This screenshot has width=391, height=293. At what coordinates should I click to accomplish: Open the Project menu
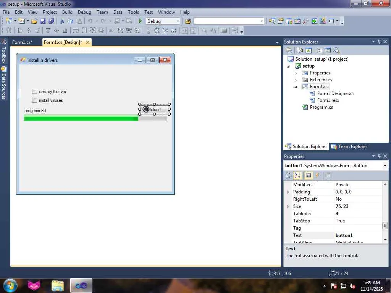[x=50, y=12]
